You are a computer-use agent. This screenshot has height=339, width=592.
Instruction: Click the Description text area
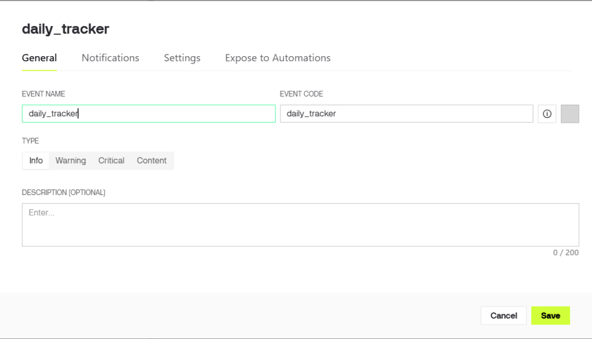[301, 225]
